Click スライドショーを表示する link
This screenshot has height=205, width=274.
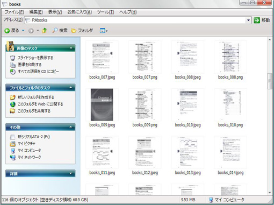35,58
